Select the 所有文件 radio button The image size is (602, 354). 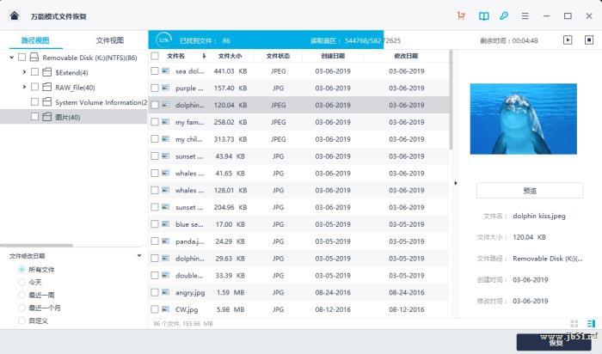21,270
